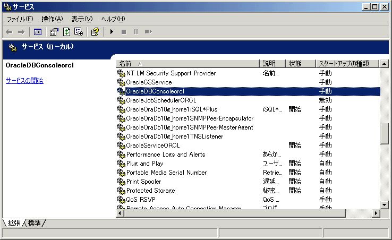Click the Back arrow toolbar icon
Image resolution: width=392 pixels, height=240 pixels.
tap(9, 32)
